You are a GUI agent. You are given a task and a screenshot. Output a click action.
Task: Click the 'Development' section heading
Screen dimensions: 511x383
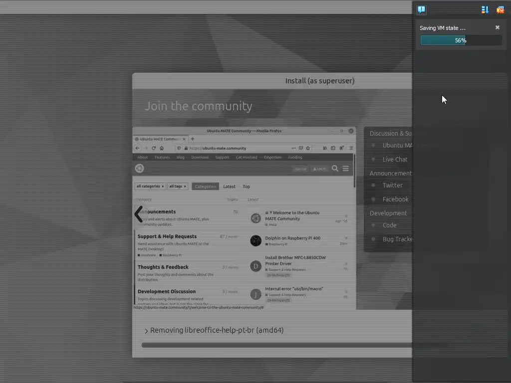pyautogui.click(x=388, y=213)
